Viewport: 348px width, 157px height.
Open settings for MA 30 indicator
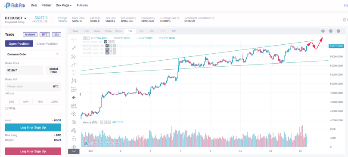click(111, 49)
